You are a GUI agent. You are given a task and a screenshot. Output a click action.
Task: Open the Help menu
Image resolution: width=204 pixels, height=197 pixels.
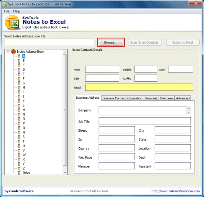17,11
